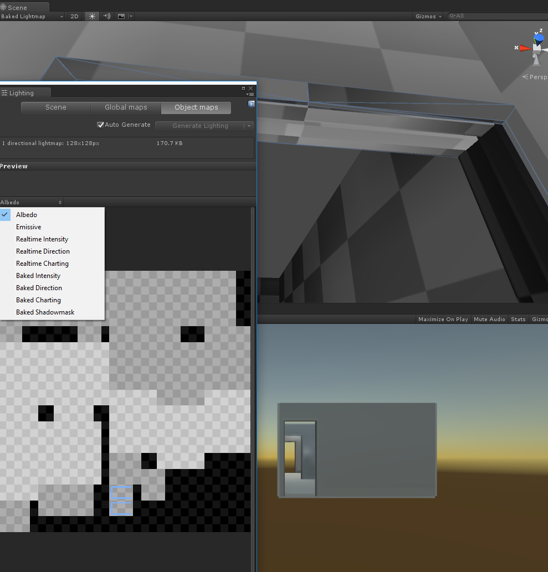Image resolution: width=548 pixels, height=572 pixels.
Task: Open Baked Lightmap draw mode dropdown
Action: (x=32, y=17)
